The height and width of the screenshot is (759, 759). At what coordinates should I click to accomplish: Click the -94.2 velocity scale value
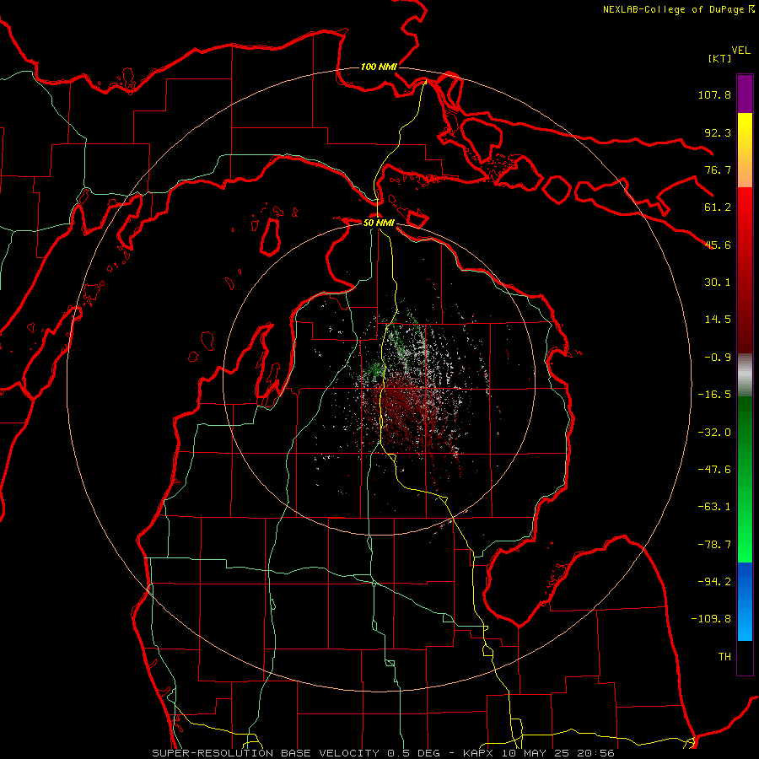714,582
